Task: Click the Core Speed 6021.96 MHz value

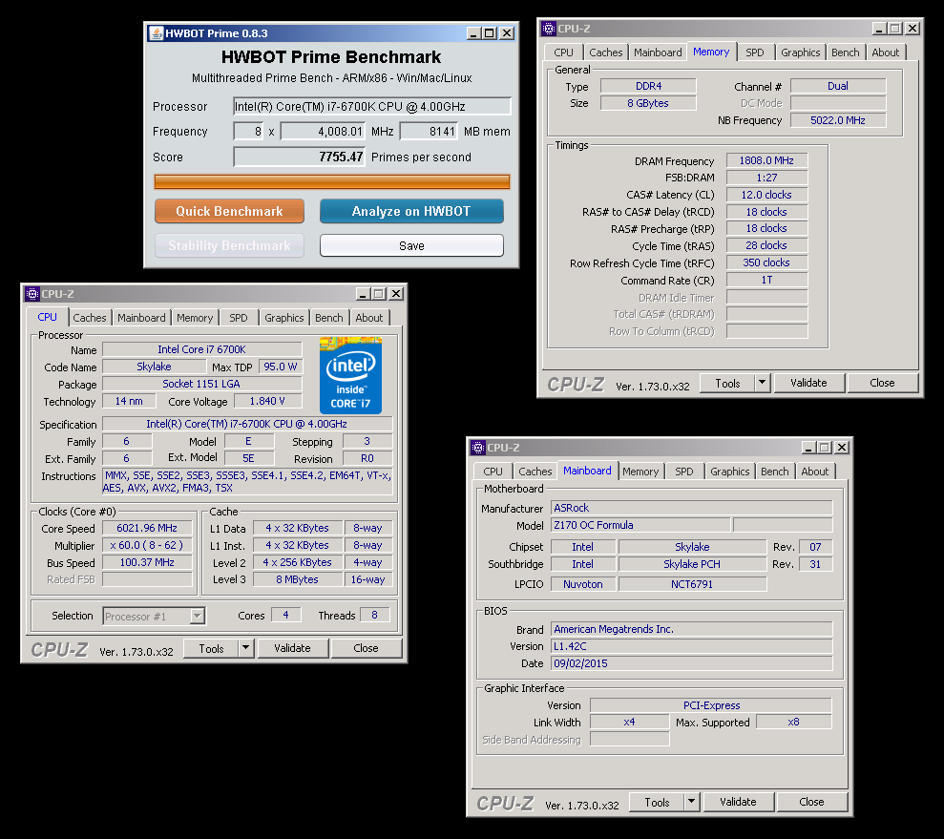Action: click(x=147, y=528)
